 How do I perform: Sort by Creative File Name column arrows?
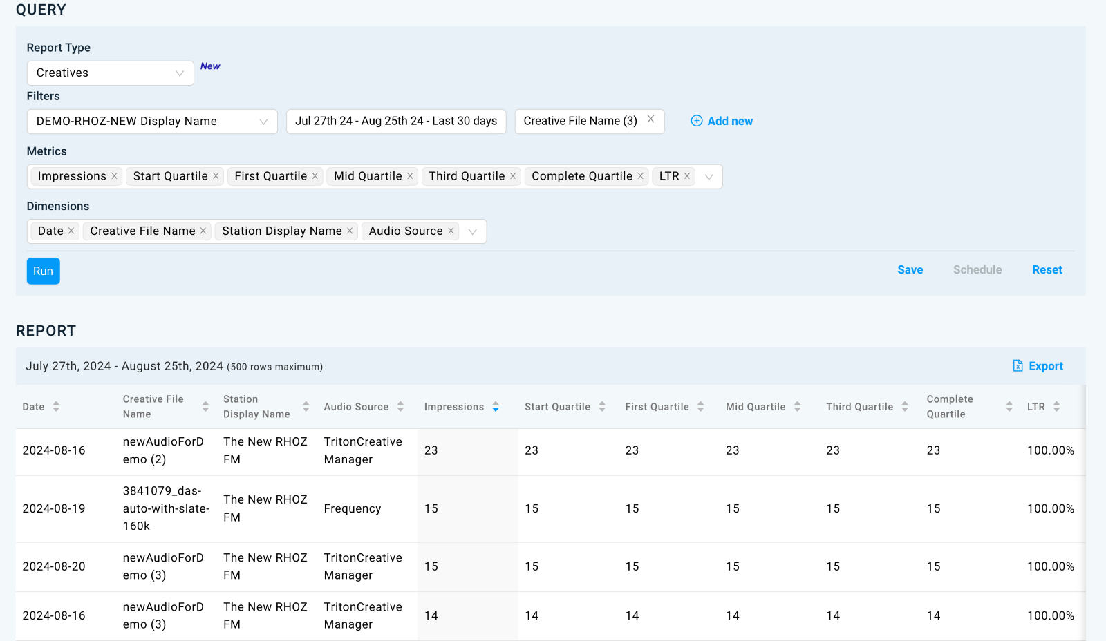point(205,407)
